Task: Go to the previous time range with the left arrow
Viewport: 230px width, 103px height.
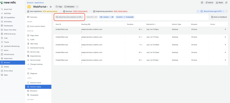Action: tap(198, 11)
